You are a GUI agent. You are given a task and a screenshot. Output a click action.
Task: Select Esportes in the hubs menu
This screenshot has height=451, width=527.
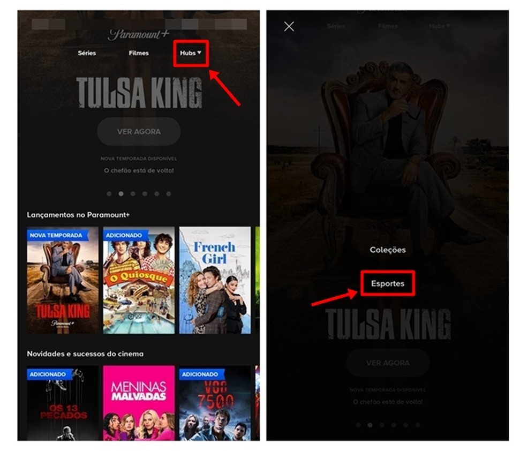click(388, 283)
